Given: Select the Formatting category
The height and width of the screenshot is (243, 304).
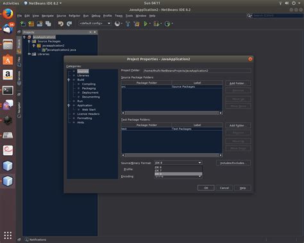Looking at the screenshot, I should click(85, 118).
